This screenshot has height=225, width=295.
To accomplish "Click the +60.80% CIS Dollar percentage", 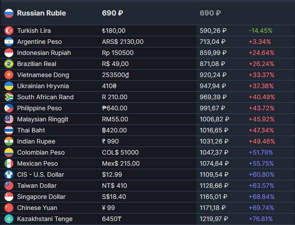I will [x=262, y=175].
